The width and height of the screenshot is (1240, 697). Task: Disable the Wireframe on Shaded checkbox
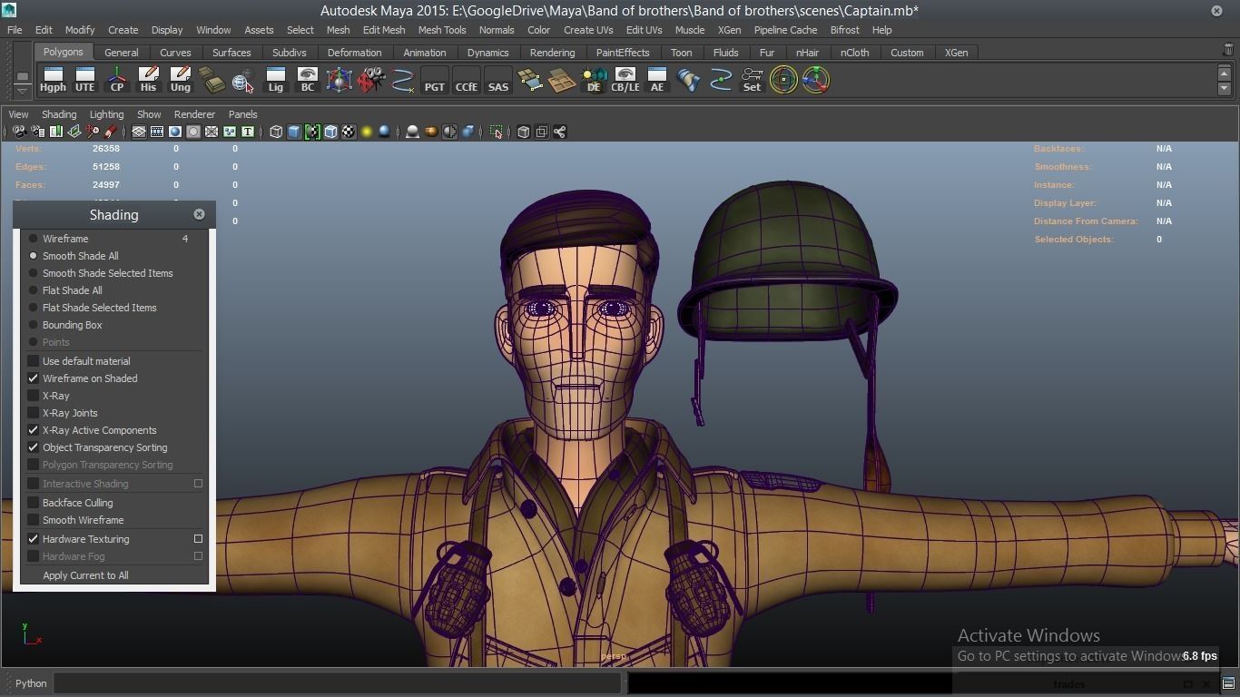click(34, 378)
